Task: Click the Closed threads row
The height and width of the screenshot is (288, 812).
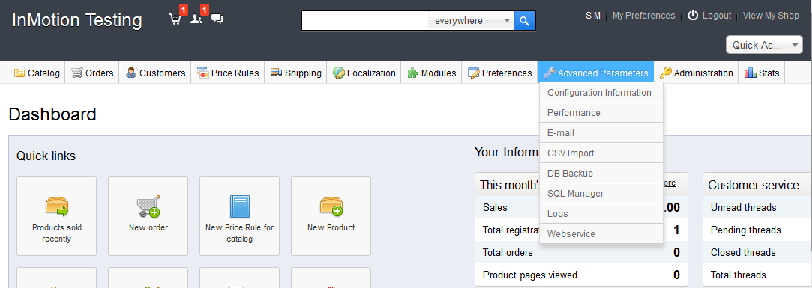Action: pos(757,252)
